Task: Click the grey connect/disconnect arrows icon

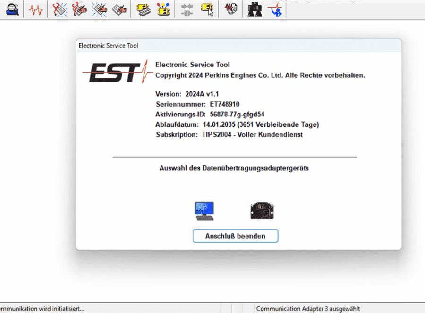Action: coord(187,10)
